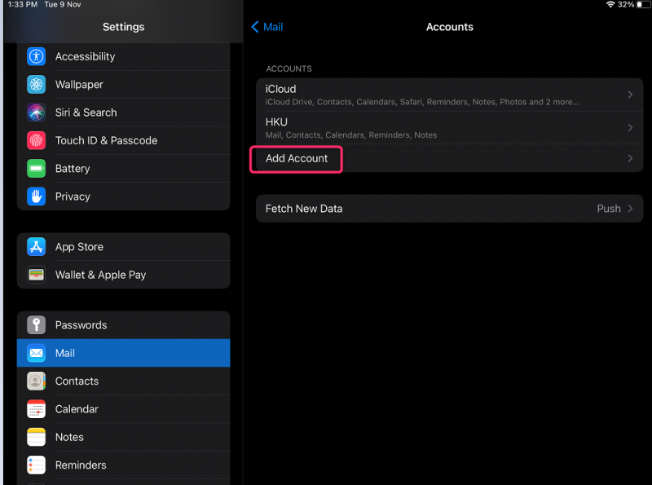Tap the Wallpaper flower icon
The image size is (652, 485).
tap(36, 85)
